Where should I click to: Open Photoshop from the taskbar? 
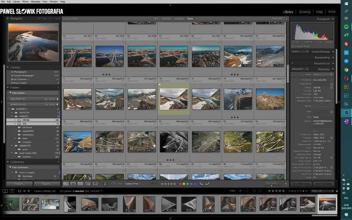click(346, 104)
